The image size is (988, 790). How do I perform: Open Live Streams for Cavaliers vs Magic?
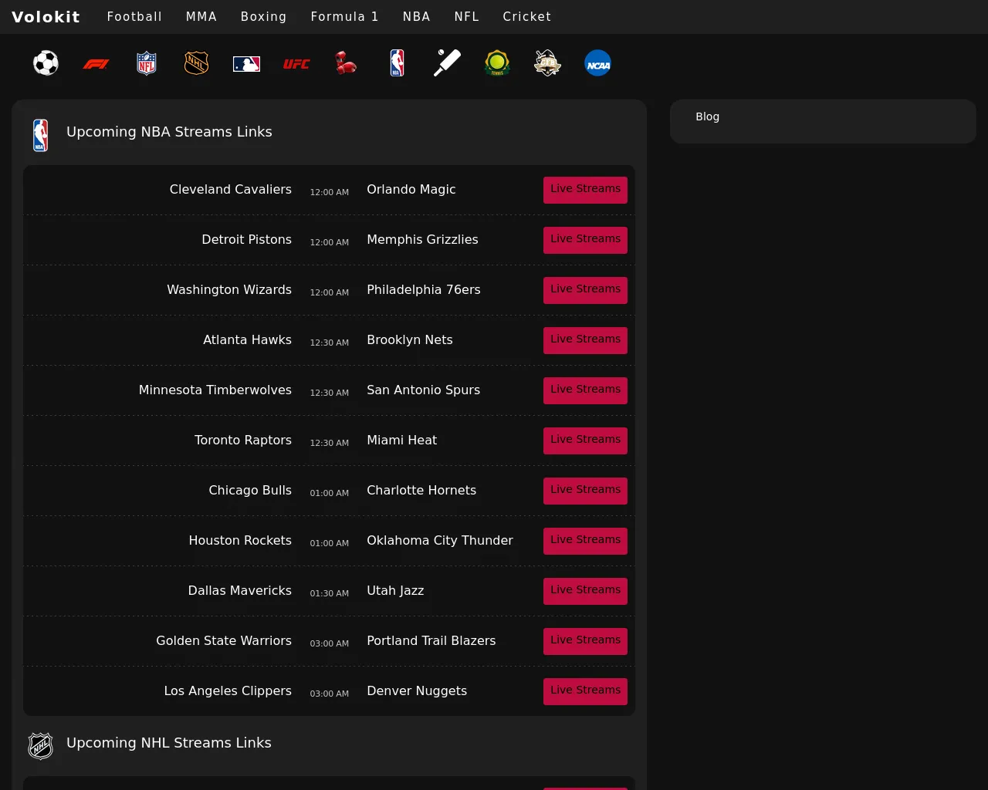point(585,190)
